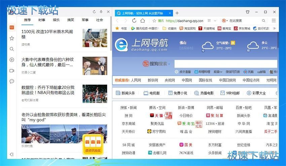Go to browser home page
The width and height of the screenshot is (286, 166).
point(143,21)
